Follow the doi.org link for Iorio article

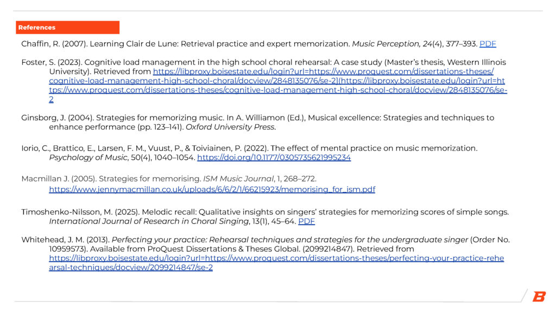coord(274,158)
